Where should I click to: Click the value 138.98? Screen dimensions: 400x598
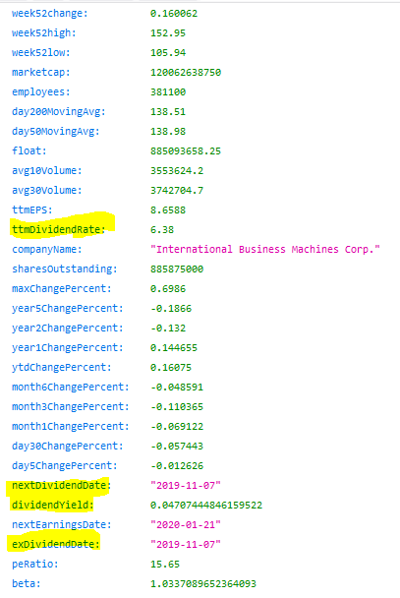(x=168, y=131)
